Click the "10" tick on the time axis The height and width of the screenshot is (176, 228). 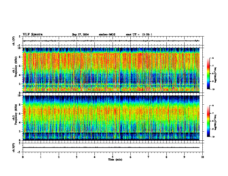202,157
